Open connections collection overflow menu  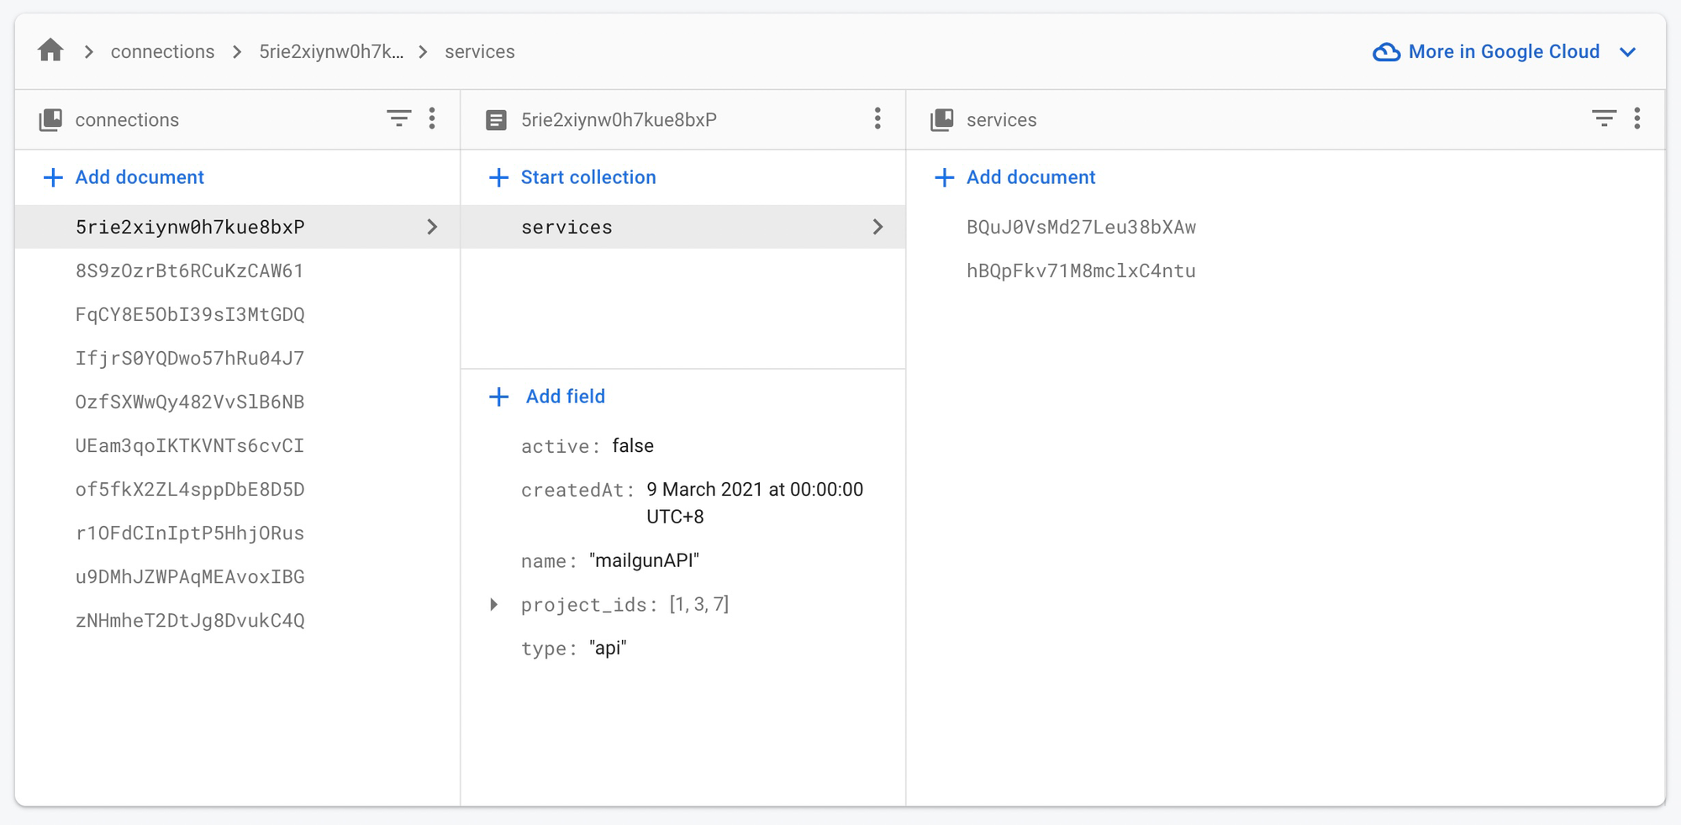(x=432, y=119)
